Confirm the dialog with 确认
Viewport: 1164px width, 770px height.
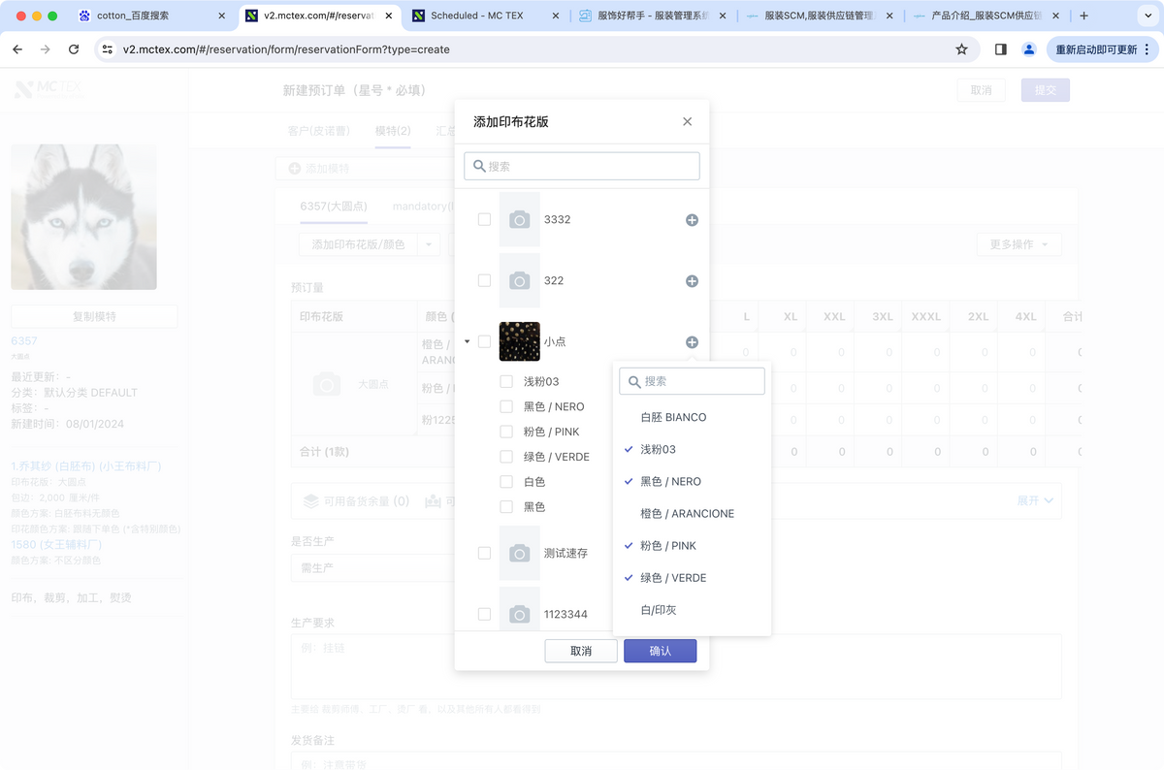click(660, 651)
